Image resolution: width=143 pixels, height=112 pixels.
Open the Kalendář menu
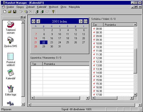42,7
